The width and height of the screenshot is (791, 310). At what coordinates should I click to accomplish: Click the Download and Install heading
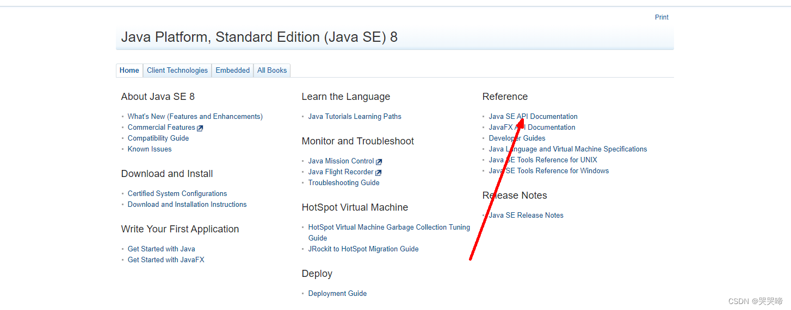(x=167, y=174)
